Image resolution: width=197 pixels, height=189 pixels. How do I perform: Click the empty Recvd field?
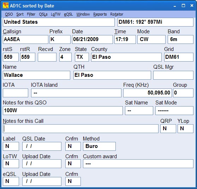[x=47, y=57]
